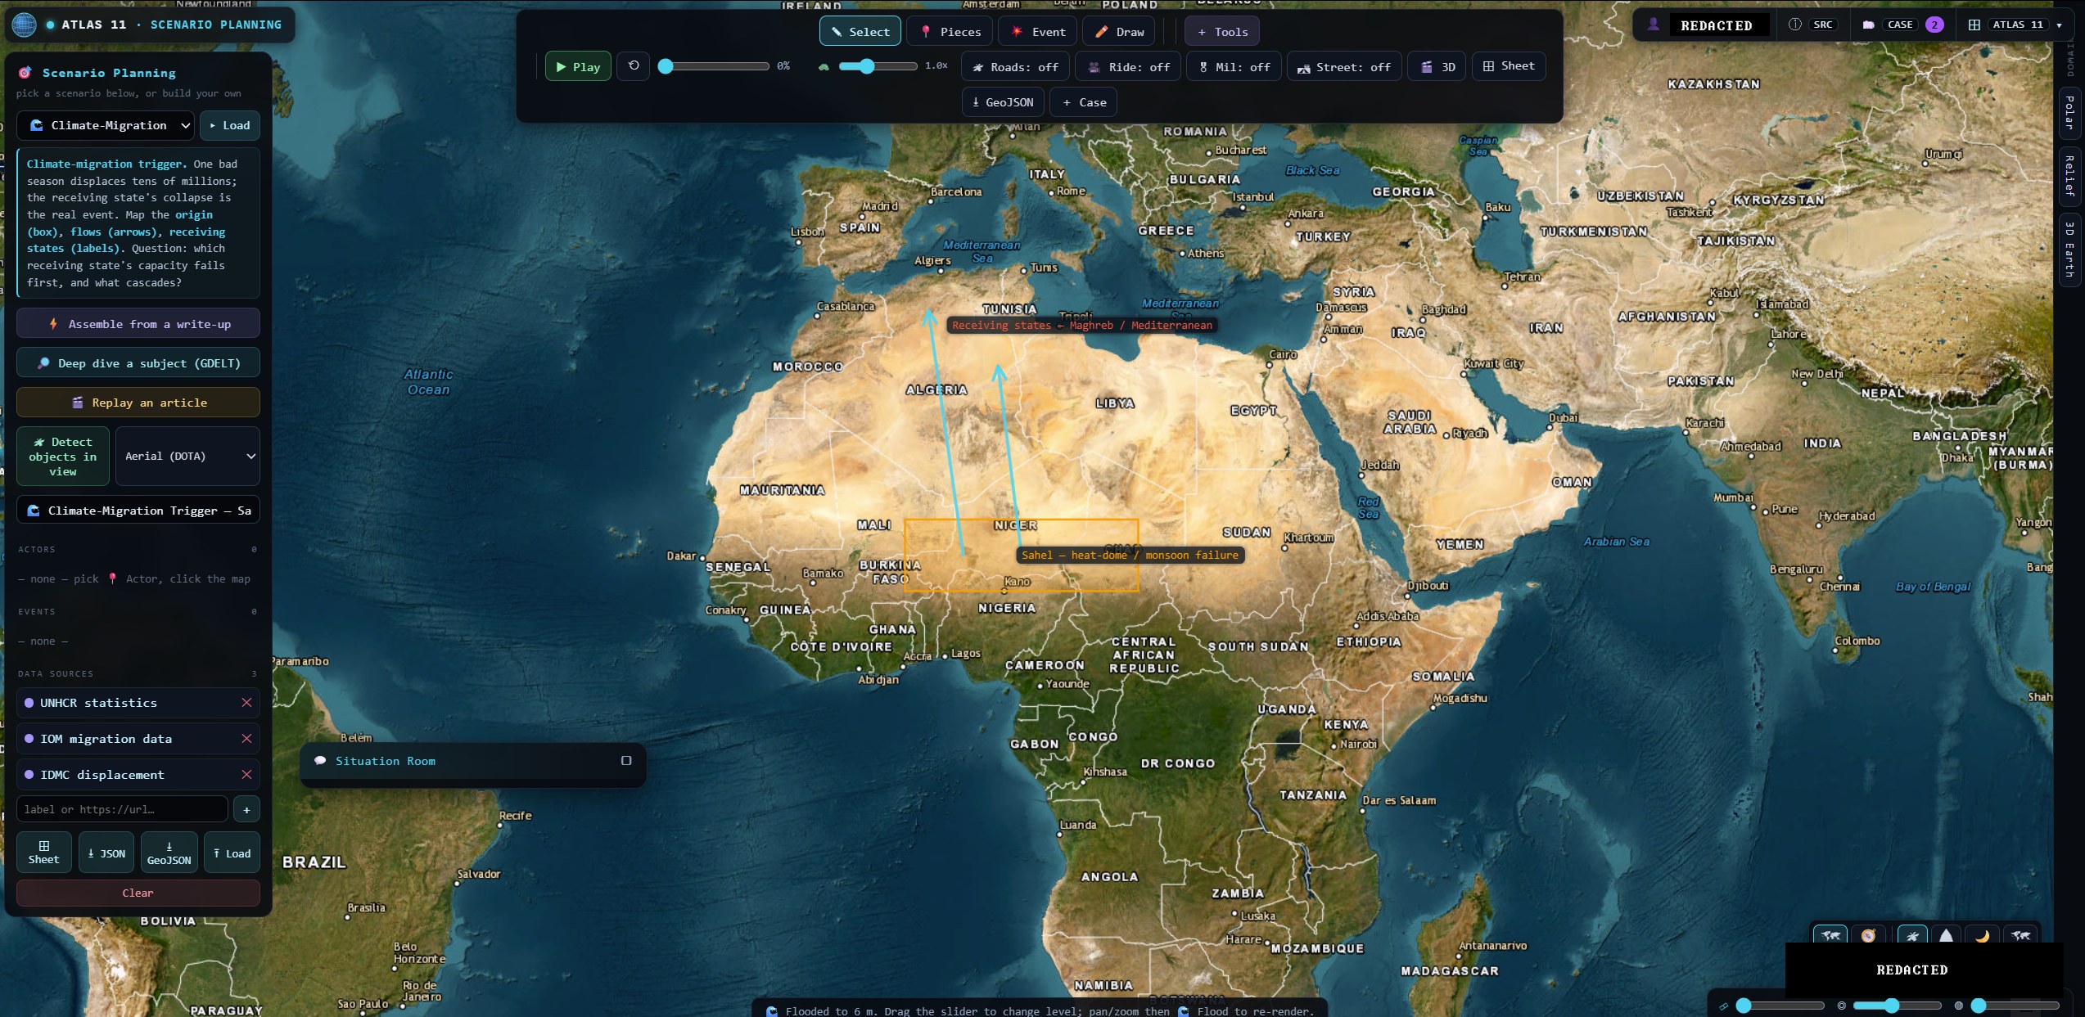The width and height of the screenshot is (2085, 1017).
Task: Remove the IDMC displacement data source
Action: point(246,774)
